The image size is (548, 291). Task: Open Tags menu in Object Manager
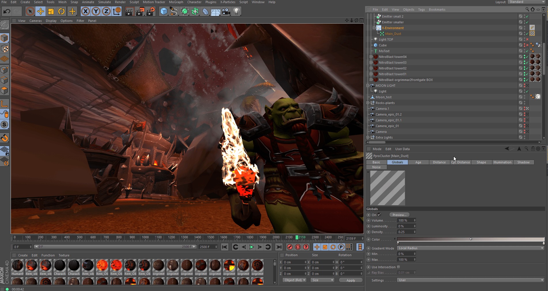[422, 10]
